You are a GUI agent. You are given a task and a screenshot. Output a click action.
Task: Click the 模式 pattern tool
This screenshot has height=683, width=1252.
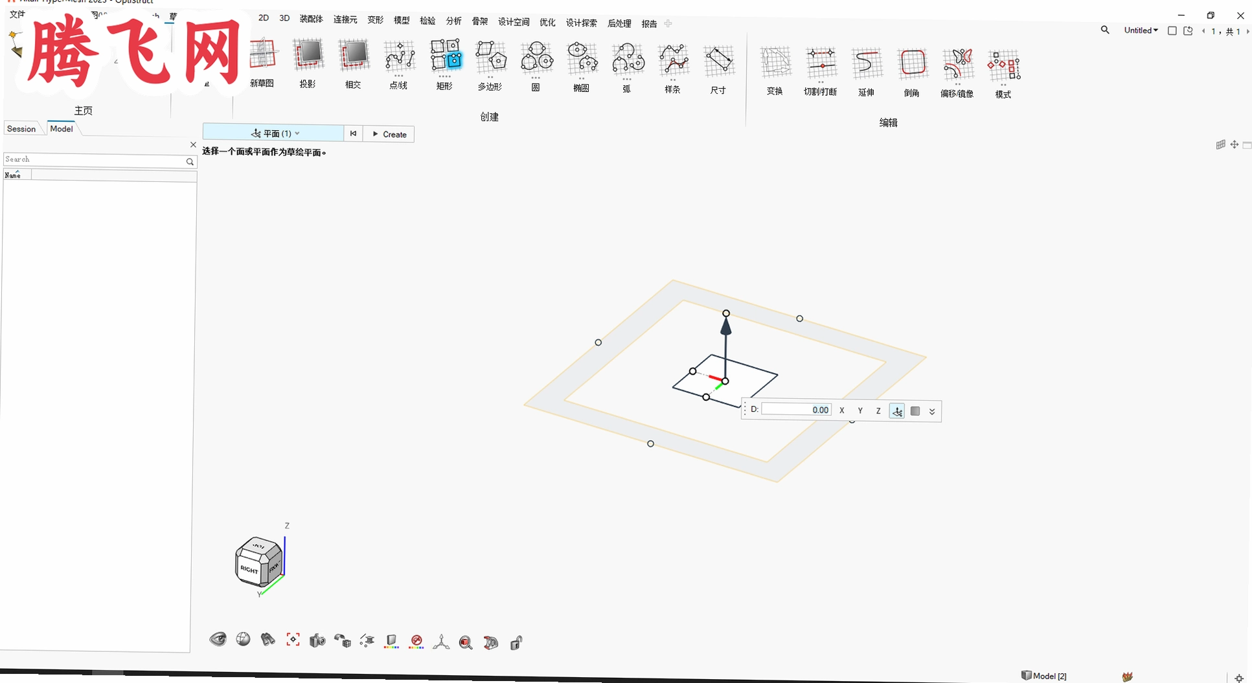pos(1003,74)
